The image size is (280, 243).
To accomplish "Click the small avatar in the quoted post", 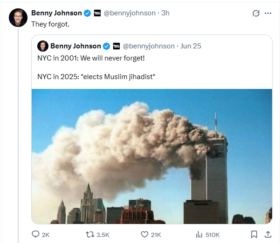I will (x=42, y=46).
